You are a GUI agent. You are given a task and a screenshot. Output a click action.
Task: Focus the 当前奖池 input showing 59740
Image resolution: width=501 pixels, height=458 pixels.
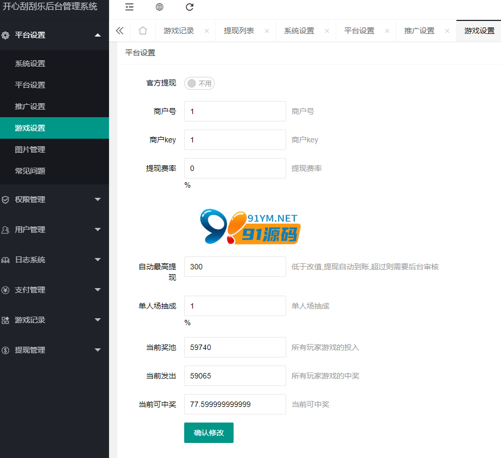pos(235,347)
